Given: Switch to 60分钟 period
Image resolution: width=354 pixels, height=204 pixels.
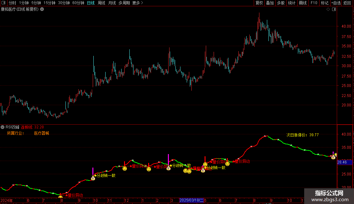Looking at the screenshot, I should coord(78,3).
